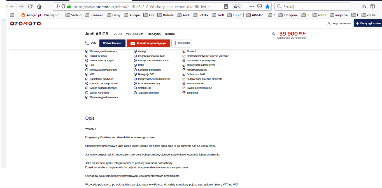Click the browser forward arrow
Viewport: 382px width, 188px height.
(x=21, y=6)
